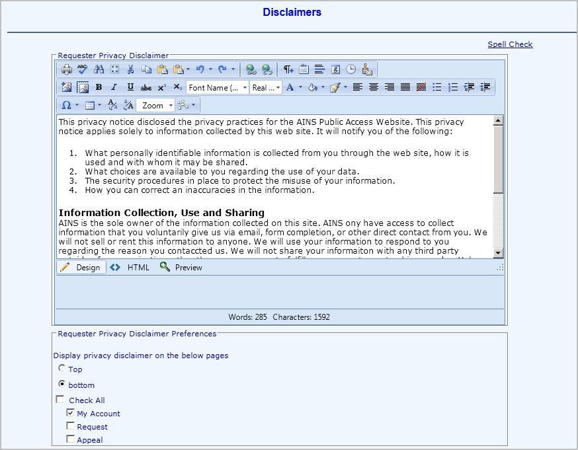
Task: Click the Insert Date calendar icon
Action: [x=335, y=69]
